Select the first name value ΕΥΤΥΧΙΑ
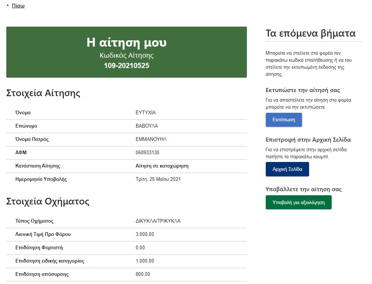This screenshot has height=284, width=372. pos(146,113)
